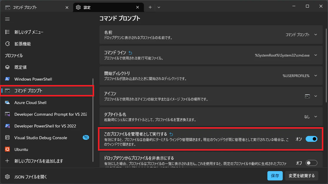Click the Developer PowerShell icon
The image size is (328, 184).
tap(7, 126)
